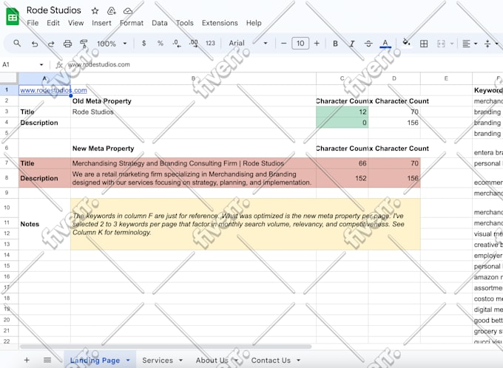The width and height of the screenshot is (503, 368).
Task: Select the 'Old Meta Property' cell
Action: pyautogui.click(x=193, y=101)
